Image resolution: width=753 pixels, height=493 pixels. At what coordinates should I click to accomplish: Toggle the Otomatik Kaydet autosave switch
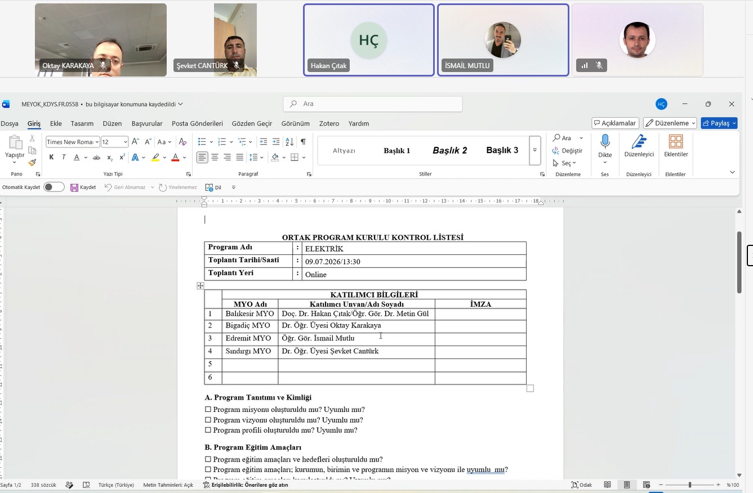54,187
